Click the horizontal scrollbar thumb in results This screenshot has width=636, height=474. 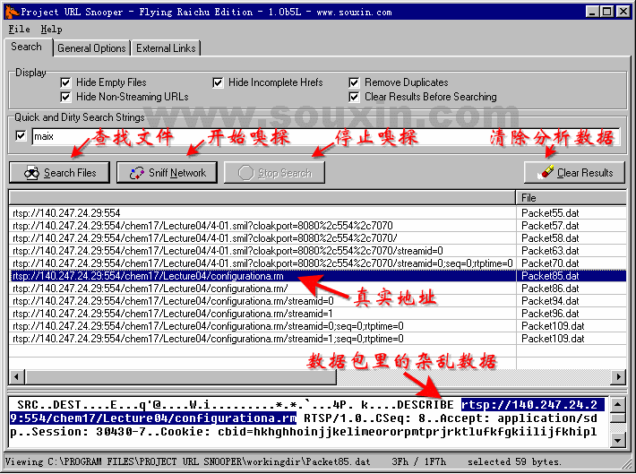tap(180, 377)
